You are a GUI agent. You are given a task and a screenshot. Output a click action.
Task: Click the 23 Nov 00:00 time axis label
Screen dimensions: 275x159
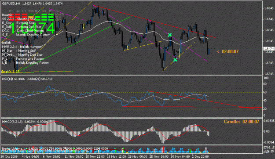pos(138,156)
